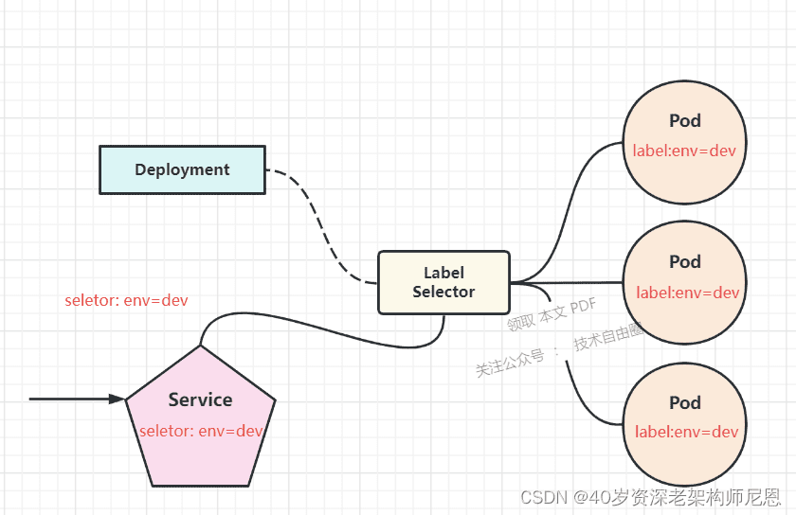Click the CSDN watermark text
This screenshot has height=515, width=796.
pyautogui.click(x=650, y=497)
